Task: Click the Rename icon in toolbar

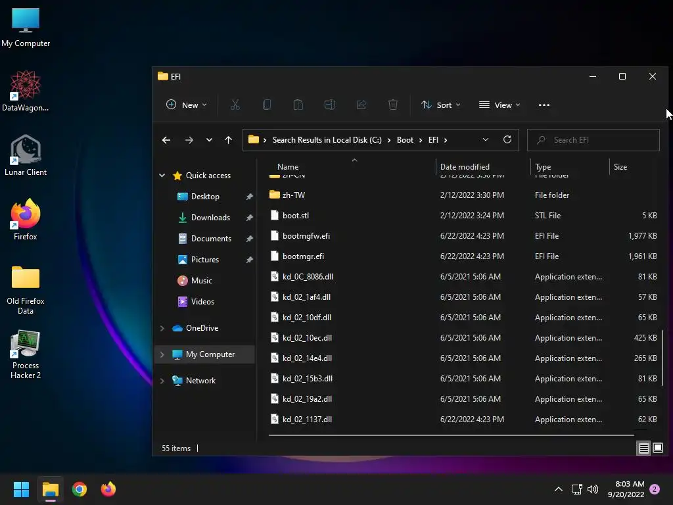Action: (x=330, y=105)
